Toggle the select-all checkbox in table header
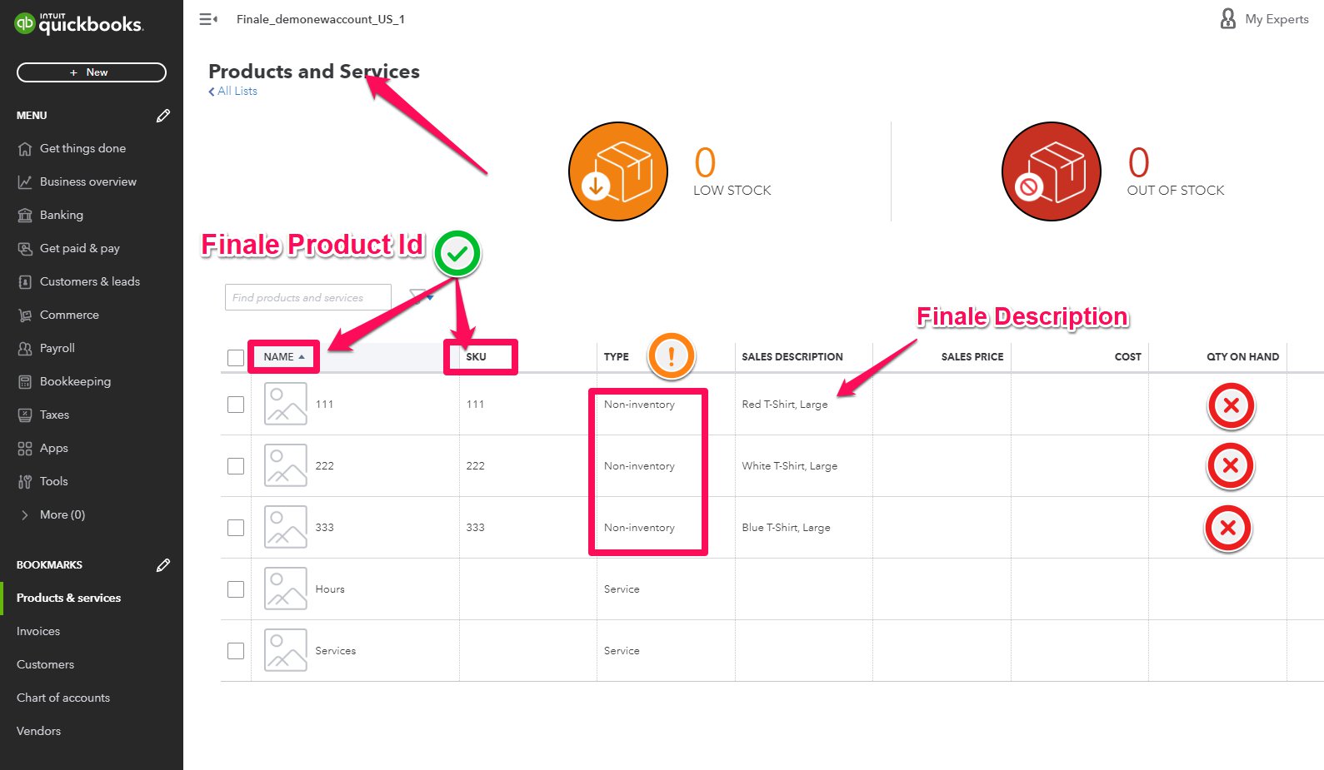Image resolution: width=1324 pixels, height=770 pixels. pos(236,358)
